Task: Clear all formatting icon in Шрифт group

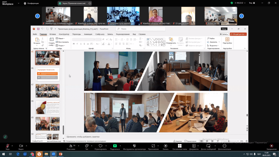Action: click(111, 39)
